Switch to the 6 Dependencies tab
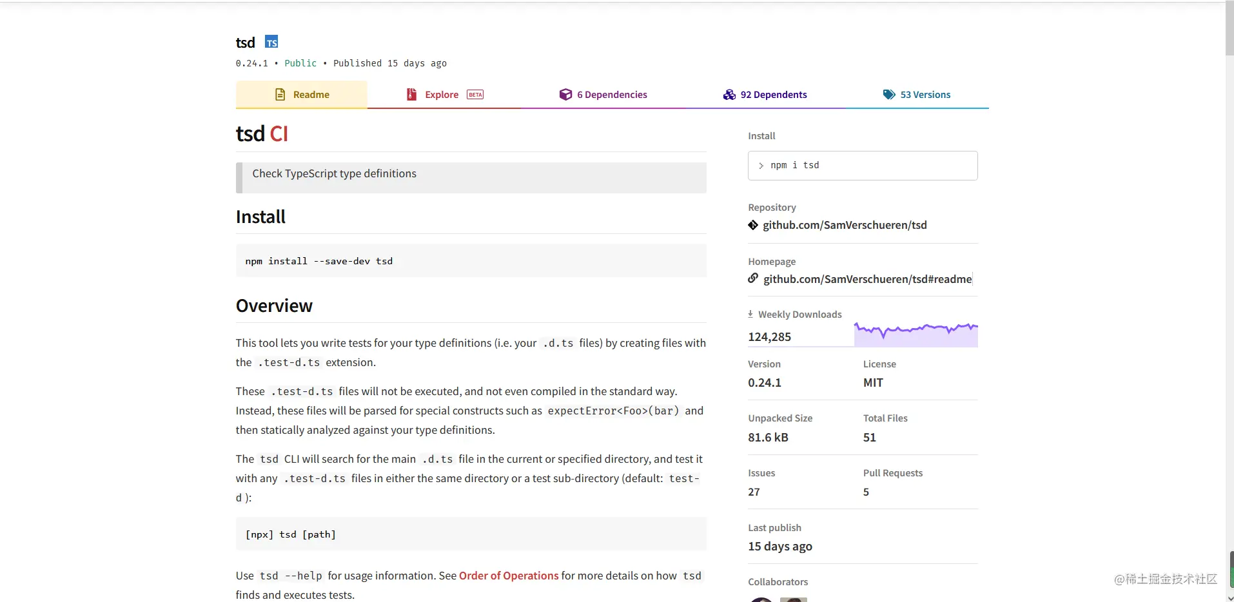The image size is (1234, 602). tap(612, 95)
